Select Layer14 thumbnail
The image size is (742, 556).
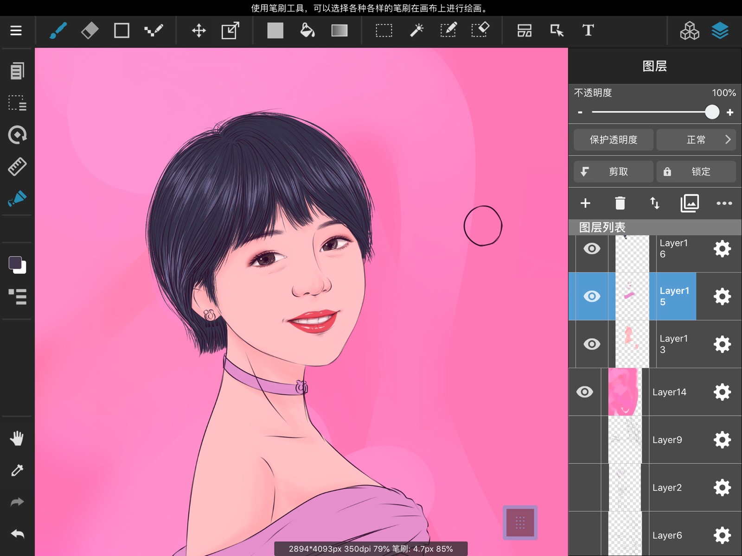625,392
